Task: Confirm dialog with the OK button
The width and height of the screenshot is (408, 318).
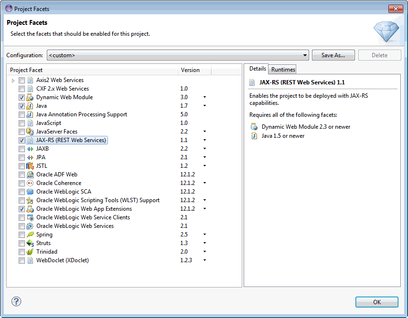Action: pos(376,302)
